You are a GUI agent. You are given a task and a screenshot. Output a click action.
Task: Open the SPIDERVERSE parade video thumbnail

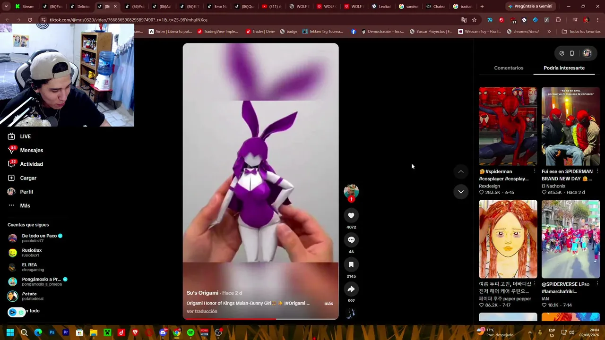click(570, 239)
